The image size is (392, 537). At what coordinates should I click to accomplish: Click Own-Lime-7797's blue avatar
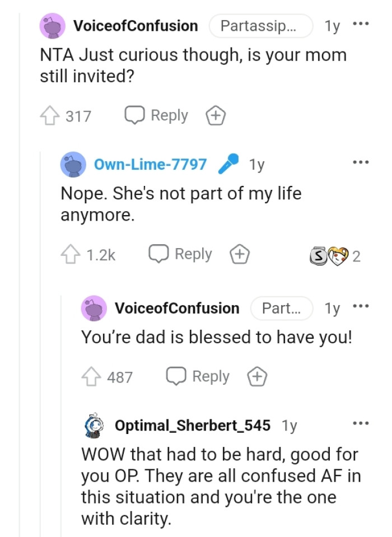(73, 164)
